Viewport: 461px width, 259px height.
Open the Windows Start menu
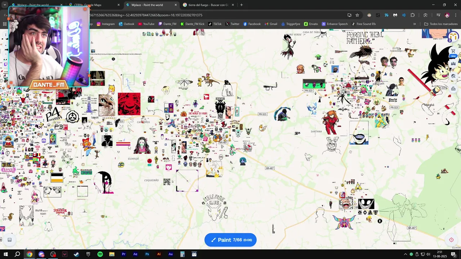pos(5,254)
